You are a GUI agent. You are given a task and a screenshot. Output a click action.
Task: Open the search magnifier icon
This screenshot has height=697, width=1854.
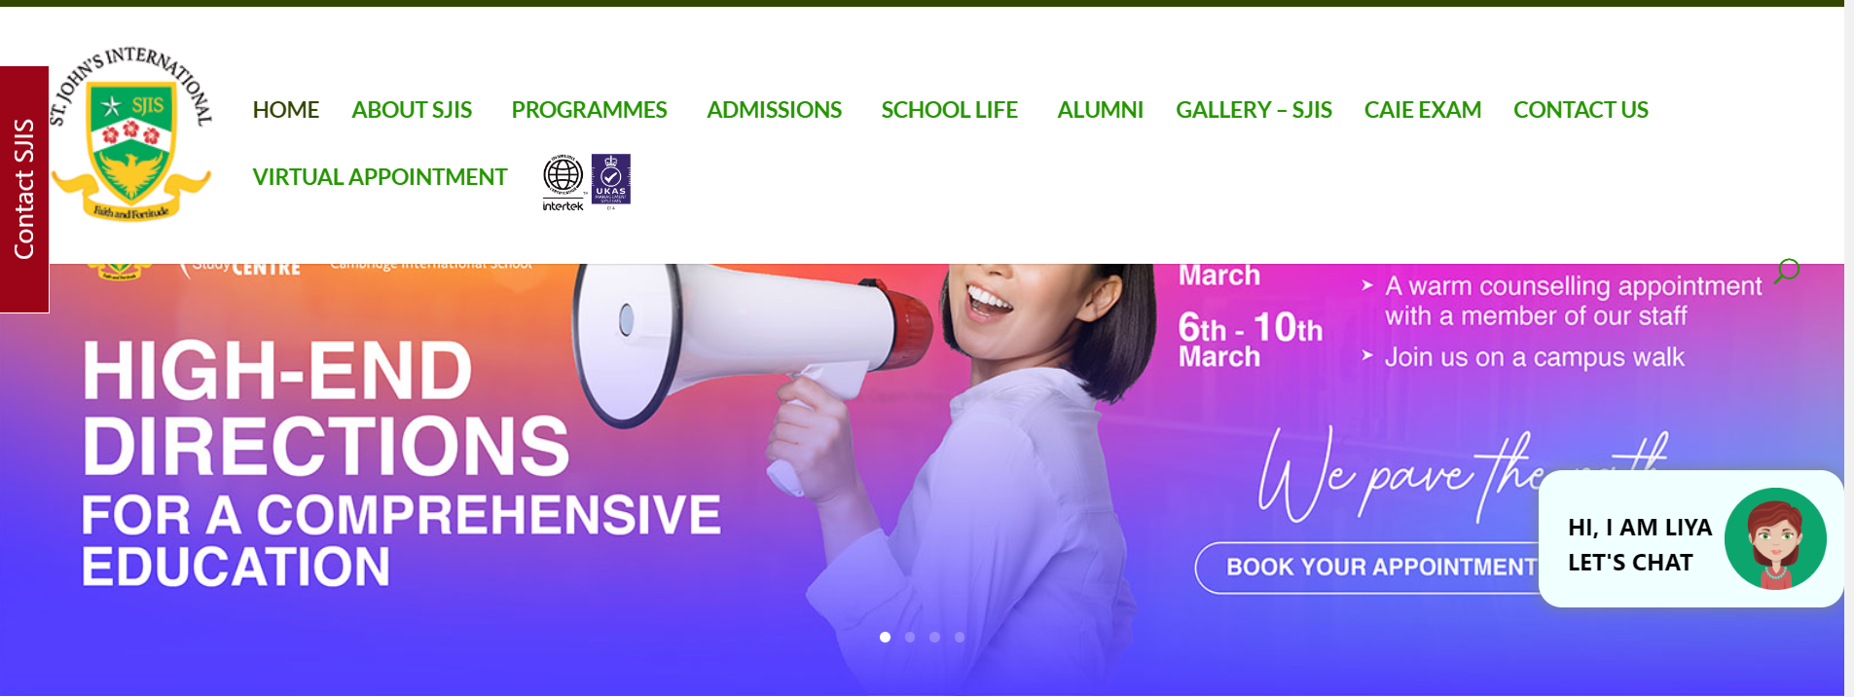[x=1787, y=270]
